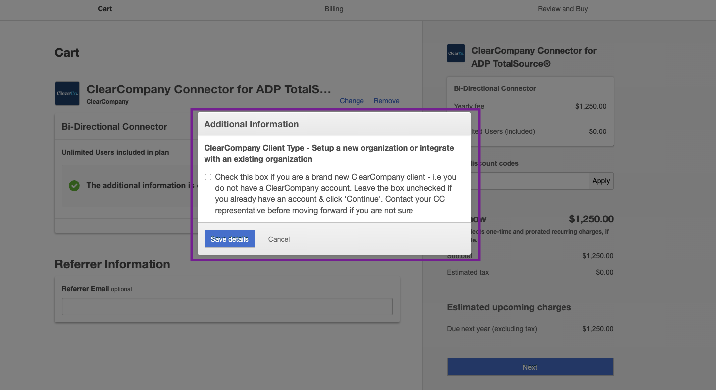Focus the Referrer Email input field
The width and height of the screenshot is (716, 390).
coord(227,306)
